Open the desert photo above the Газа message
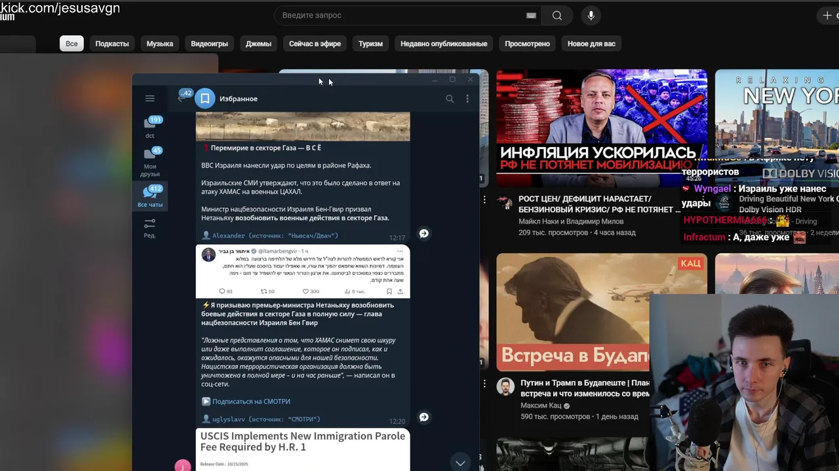The height and width of the screenshot is (471, 839). click(x=303, y=126)
